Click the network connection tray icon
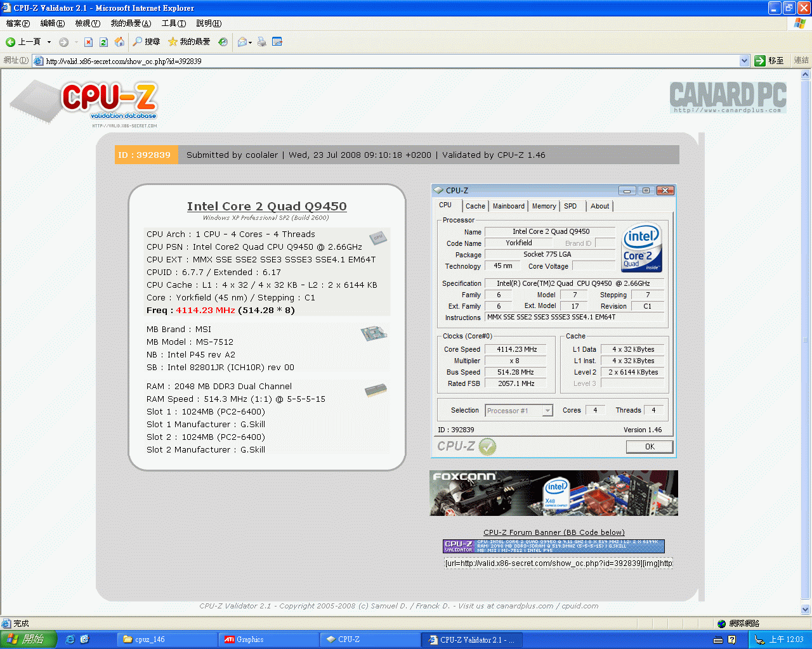 [x=759, y=640]
